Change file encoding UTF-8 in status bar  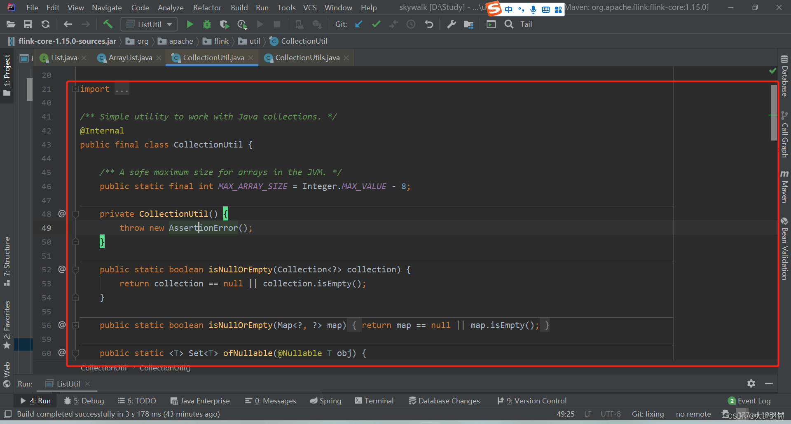click(611, 414)
